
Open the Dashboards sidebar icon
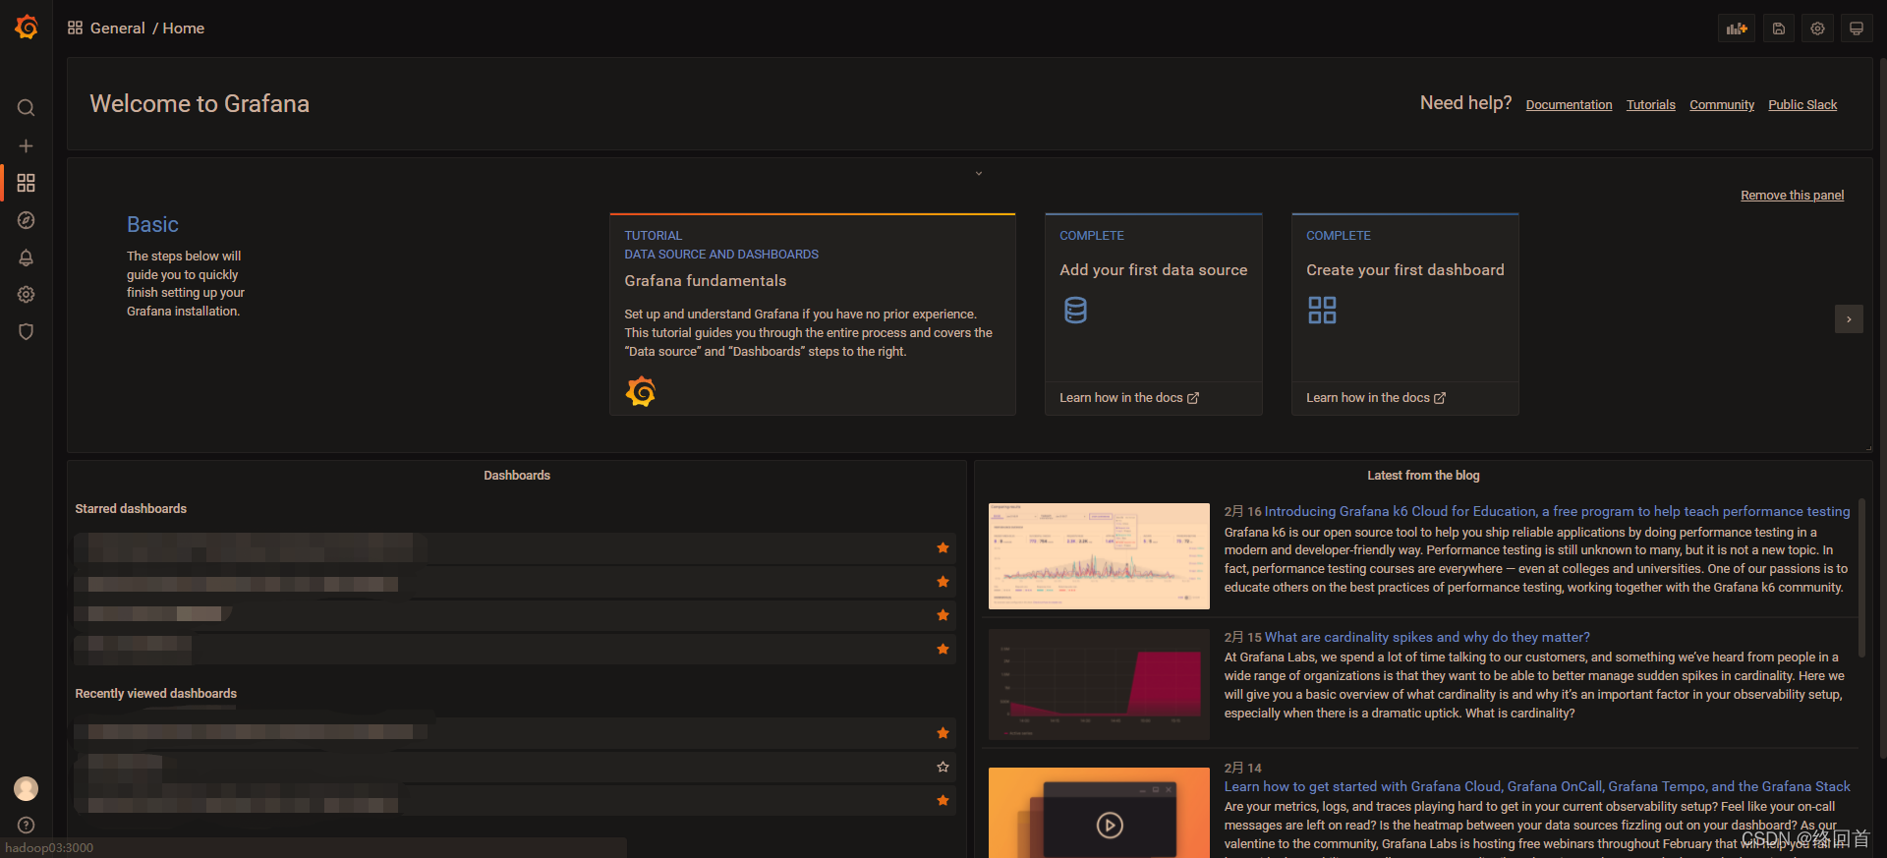click(x=27, y=183)
